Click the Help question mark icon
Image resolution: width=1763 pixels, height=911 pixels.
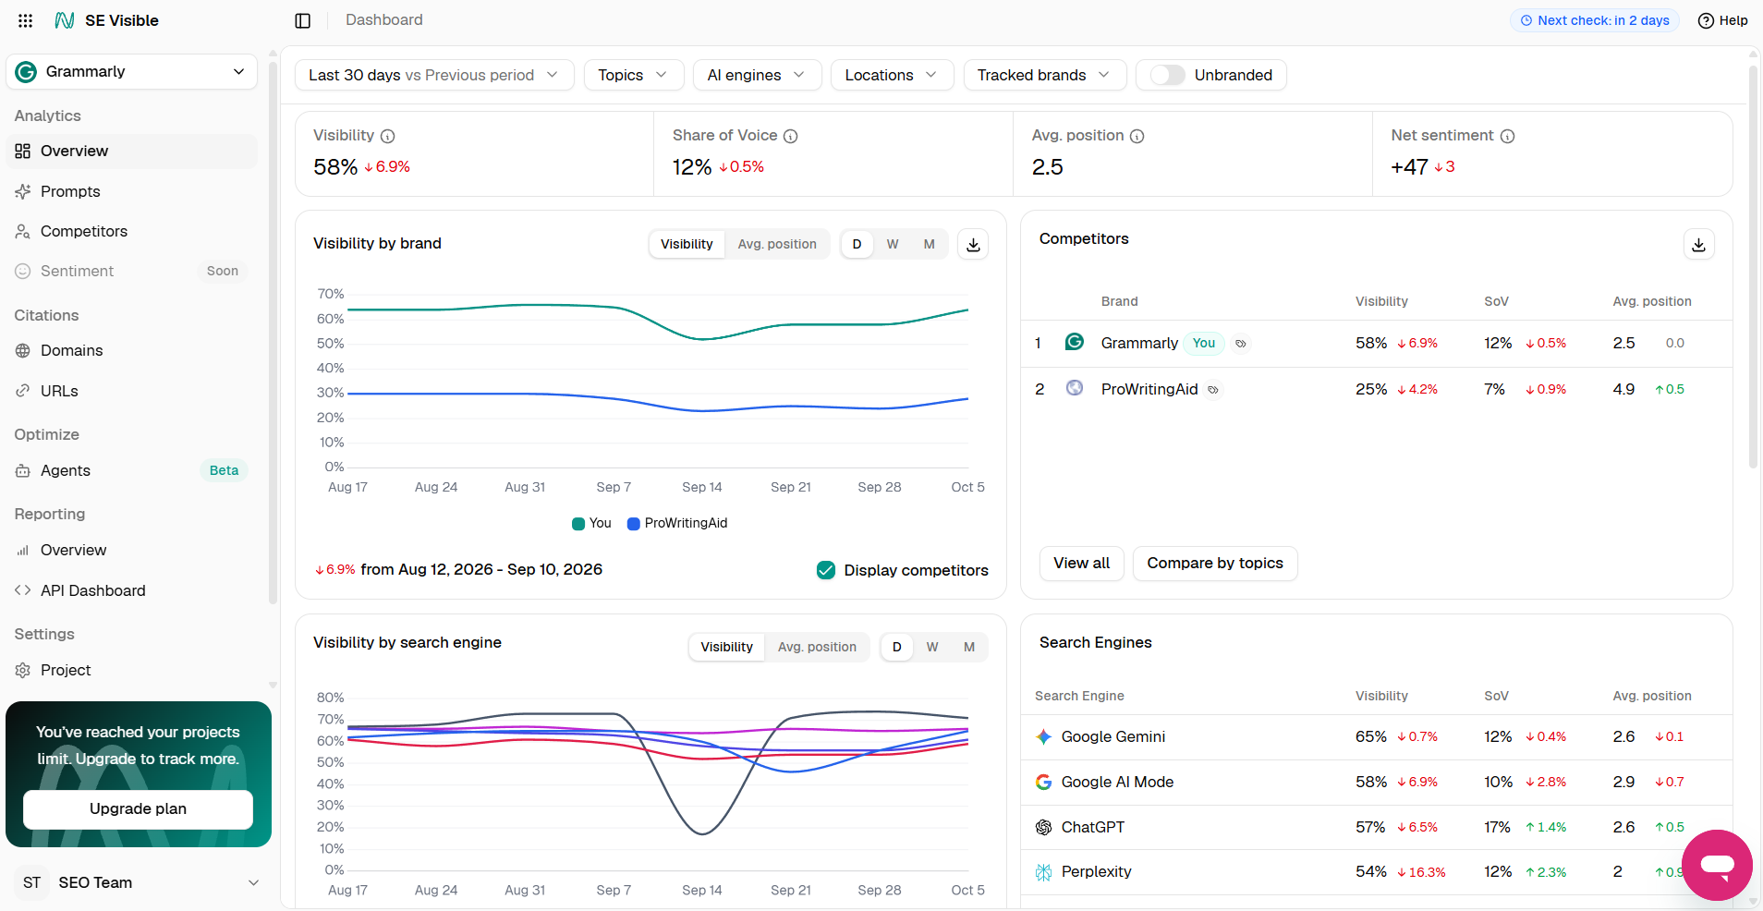[1706, 20]
